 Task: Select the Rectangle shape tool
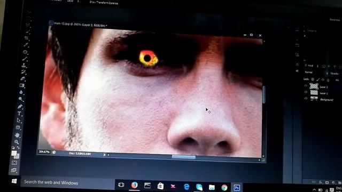18,127
